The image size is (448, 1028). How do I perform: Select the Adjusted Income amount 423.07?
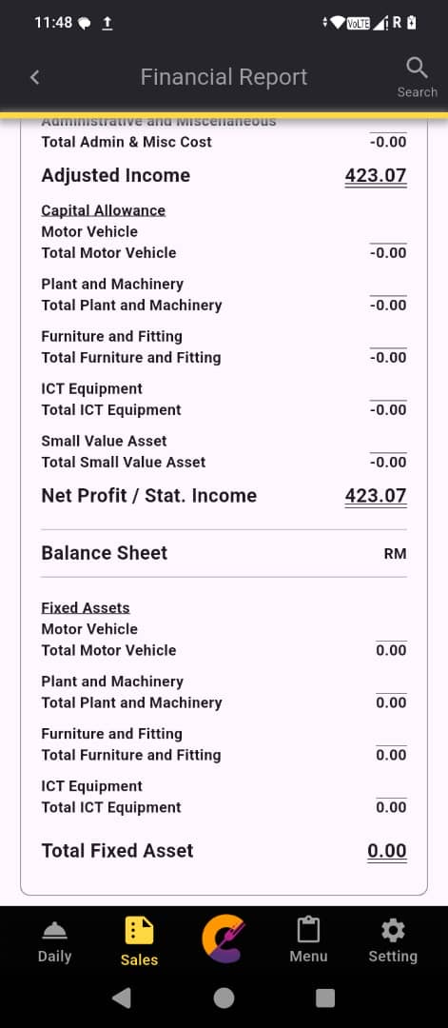(x=376, y=176)
